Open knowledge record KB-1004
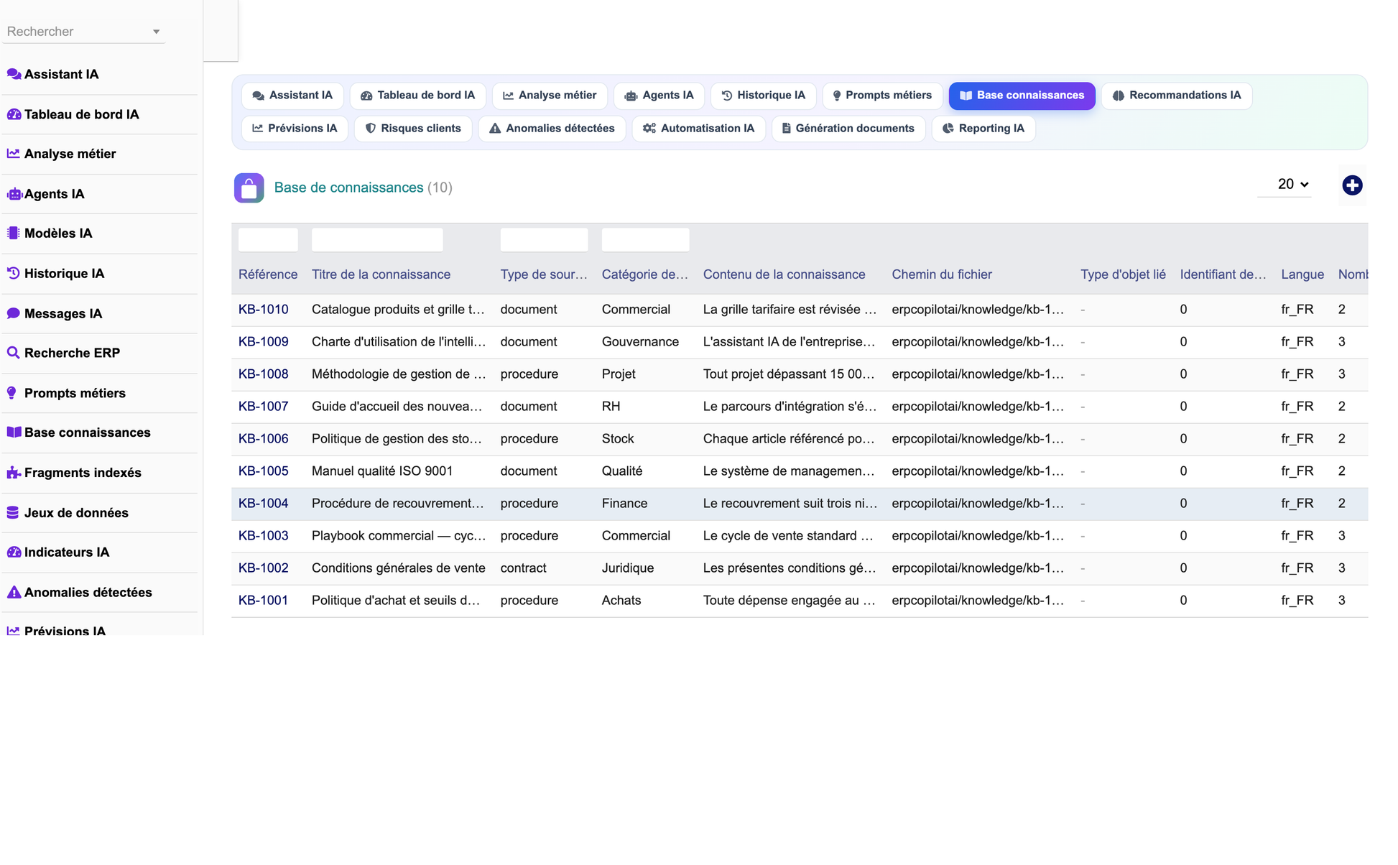 263,504
